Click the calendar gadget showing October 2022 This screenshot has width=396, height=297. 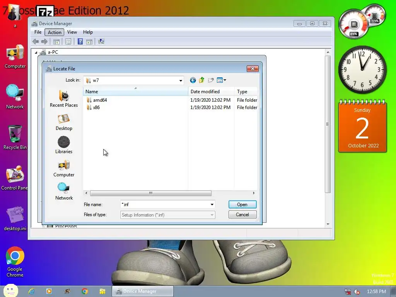362,126
